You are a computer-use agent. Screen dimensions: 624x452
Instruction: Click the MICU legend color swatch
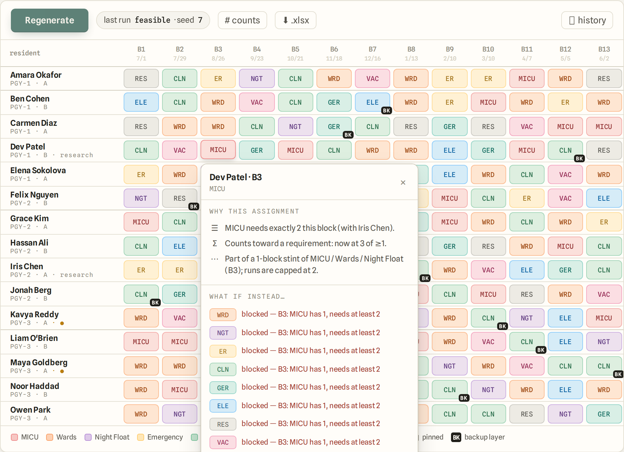(14, 437)
